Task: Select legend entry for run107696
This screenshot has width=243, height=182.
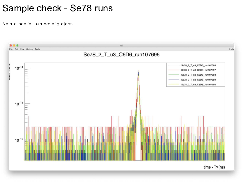Action: click(x=198, y=65)
